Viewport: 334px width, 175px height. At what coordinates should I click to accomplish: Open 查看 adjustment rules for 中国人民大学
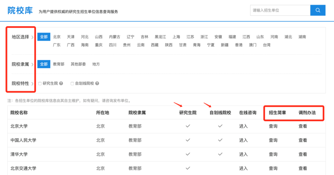[x=303, y=140]
